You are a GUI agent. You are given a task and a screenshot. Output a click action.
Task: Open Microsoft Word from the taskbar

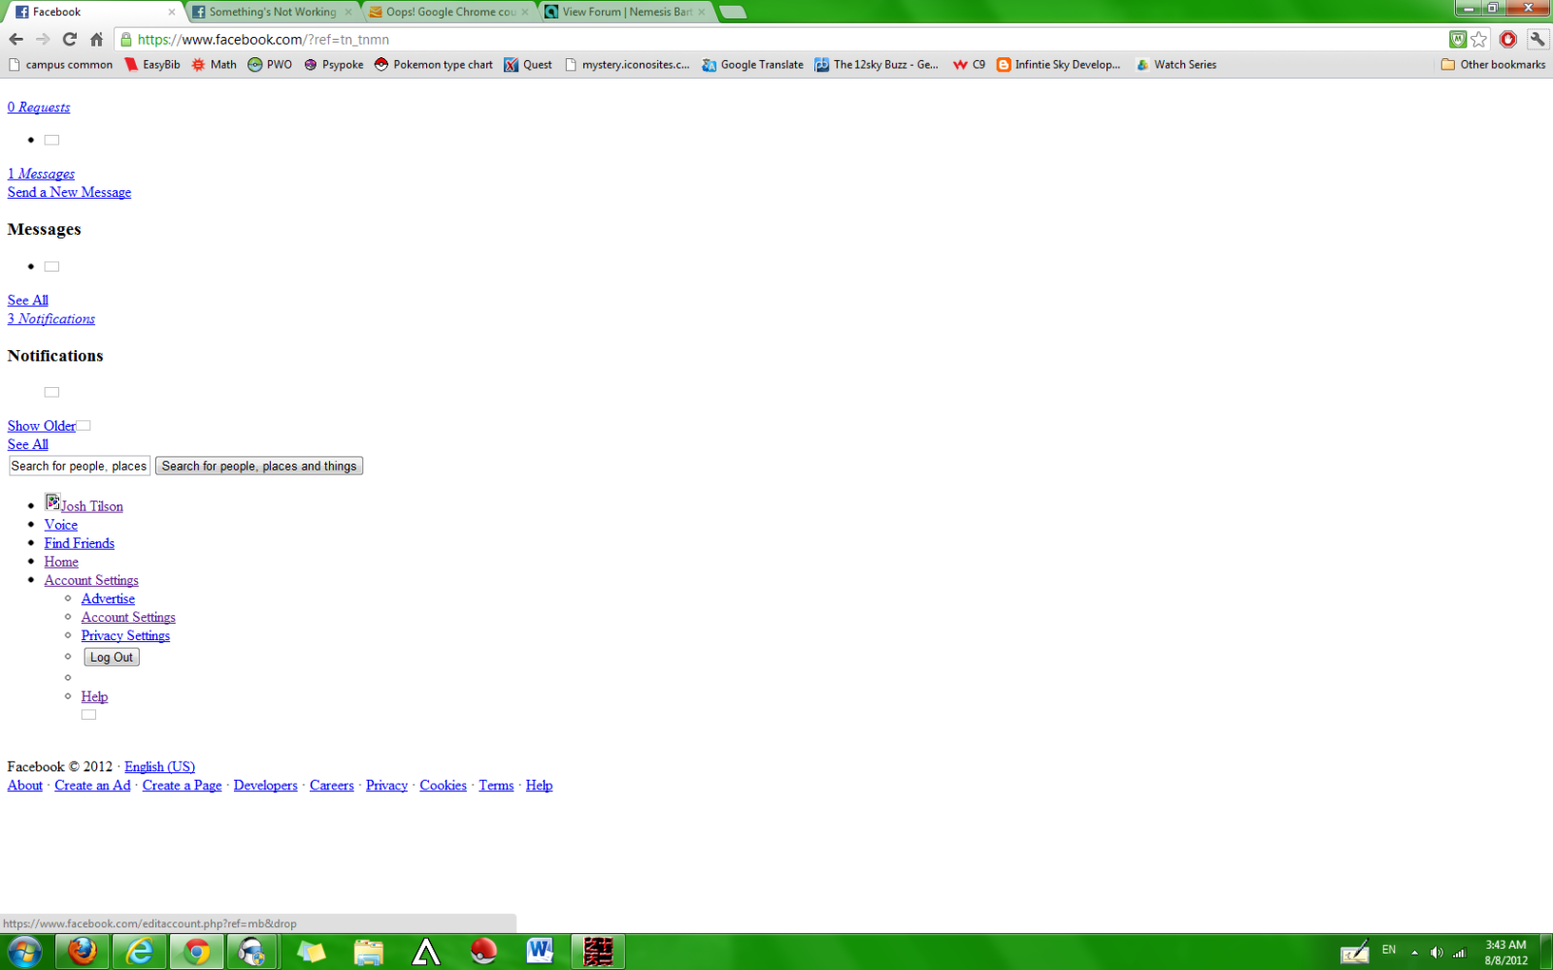[x=540, y=952]
